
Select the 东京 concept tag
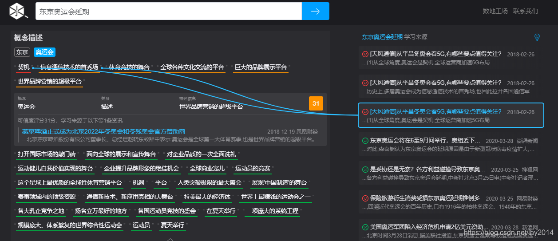pos(22,52)
